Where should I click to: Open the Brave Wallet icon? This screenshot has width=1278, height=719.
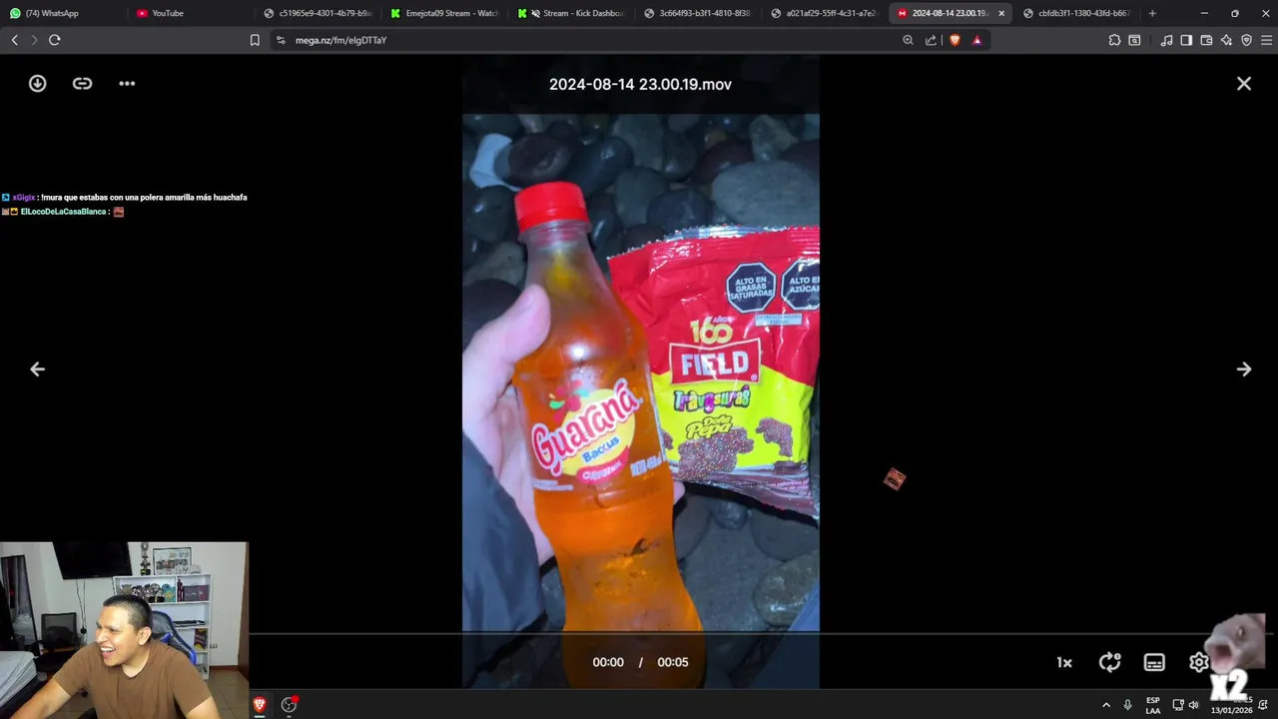1206,40
